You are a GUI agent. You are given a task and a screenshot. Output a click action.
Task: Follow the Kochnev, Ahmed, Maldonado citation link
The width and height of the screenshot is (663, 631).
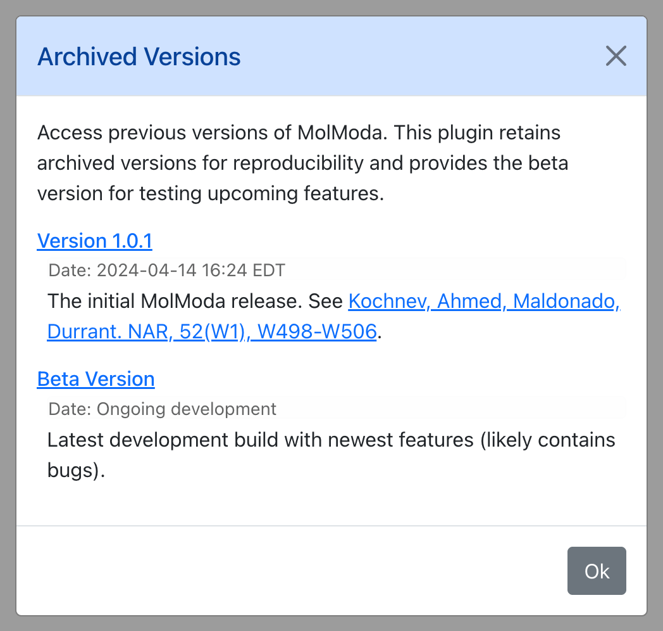(484, 302)
